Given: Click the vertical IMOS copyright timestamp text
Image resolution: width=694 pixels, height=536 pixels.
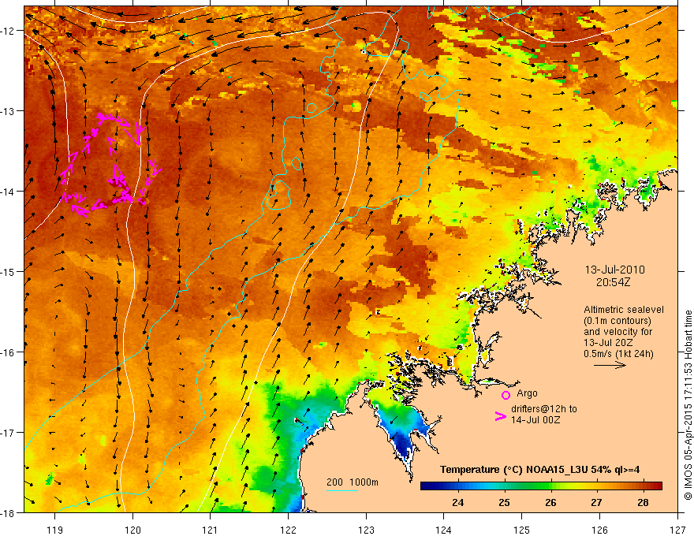Looking at the screenshot, I should point(688,405).
